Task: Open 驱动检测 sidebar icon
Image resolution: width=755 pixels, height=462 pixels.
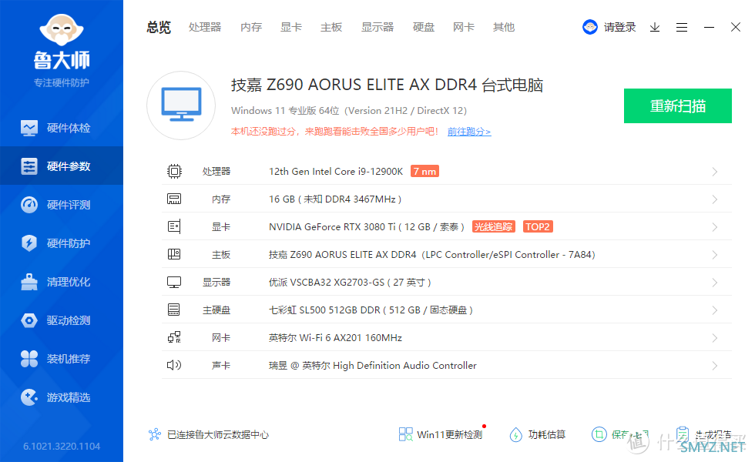Action: click(x=29, y=320)
